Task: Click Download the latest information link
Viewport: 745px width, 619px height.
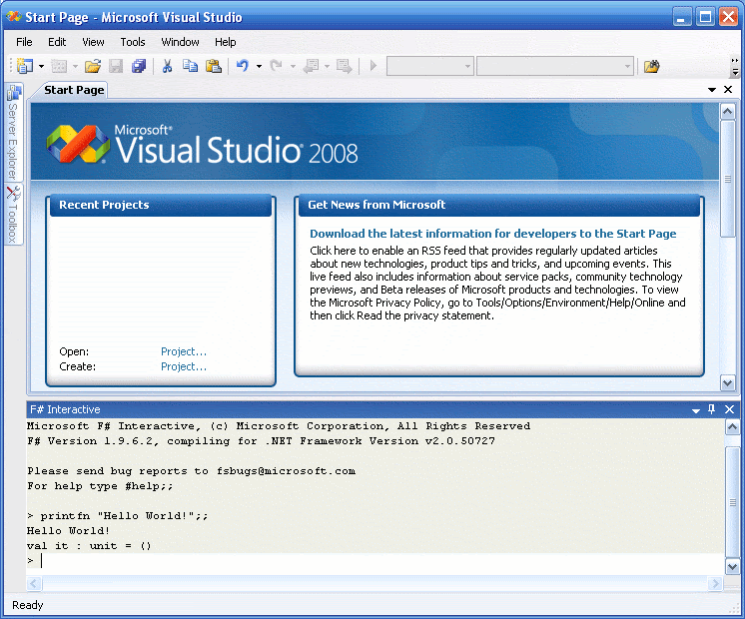Action: (x=492, y=234)
